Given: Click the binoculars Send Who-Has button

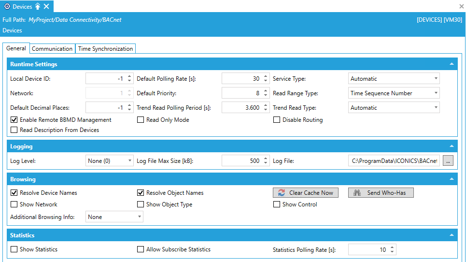Looking at the screenshot, I should [381, 193].
